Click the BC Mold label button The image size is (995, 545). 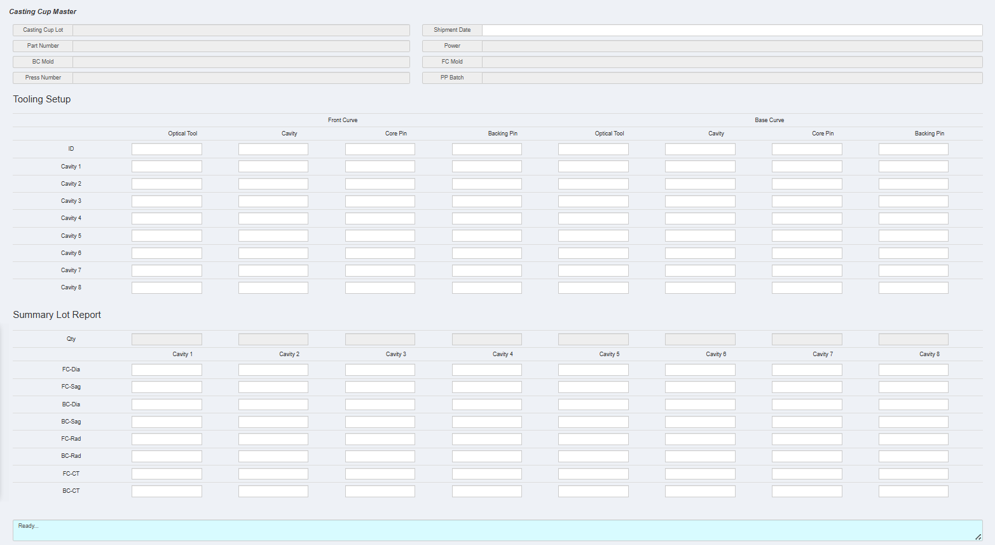click(42, 62)
